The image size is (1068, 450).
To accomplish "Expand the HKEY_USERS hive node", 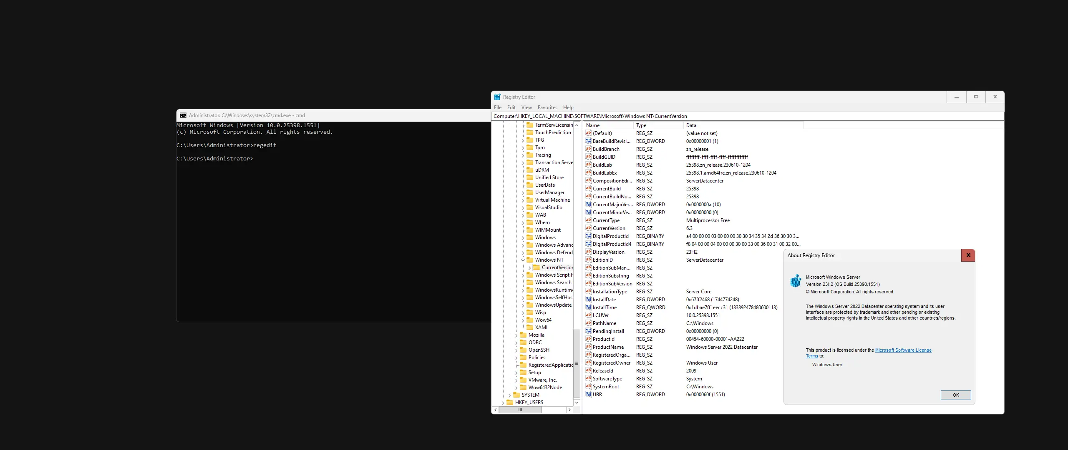I will [x=503, y=402].
